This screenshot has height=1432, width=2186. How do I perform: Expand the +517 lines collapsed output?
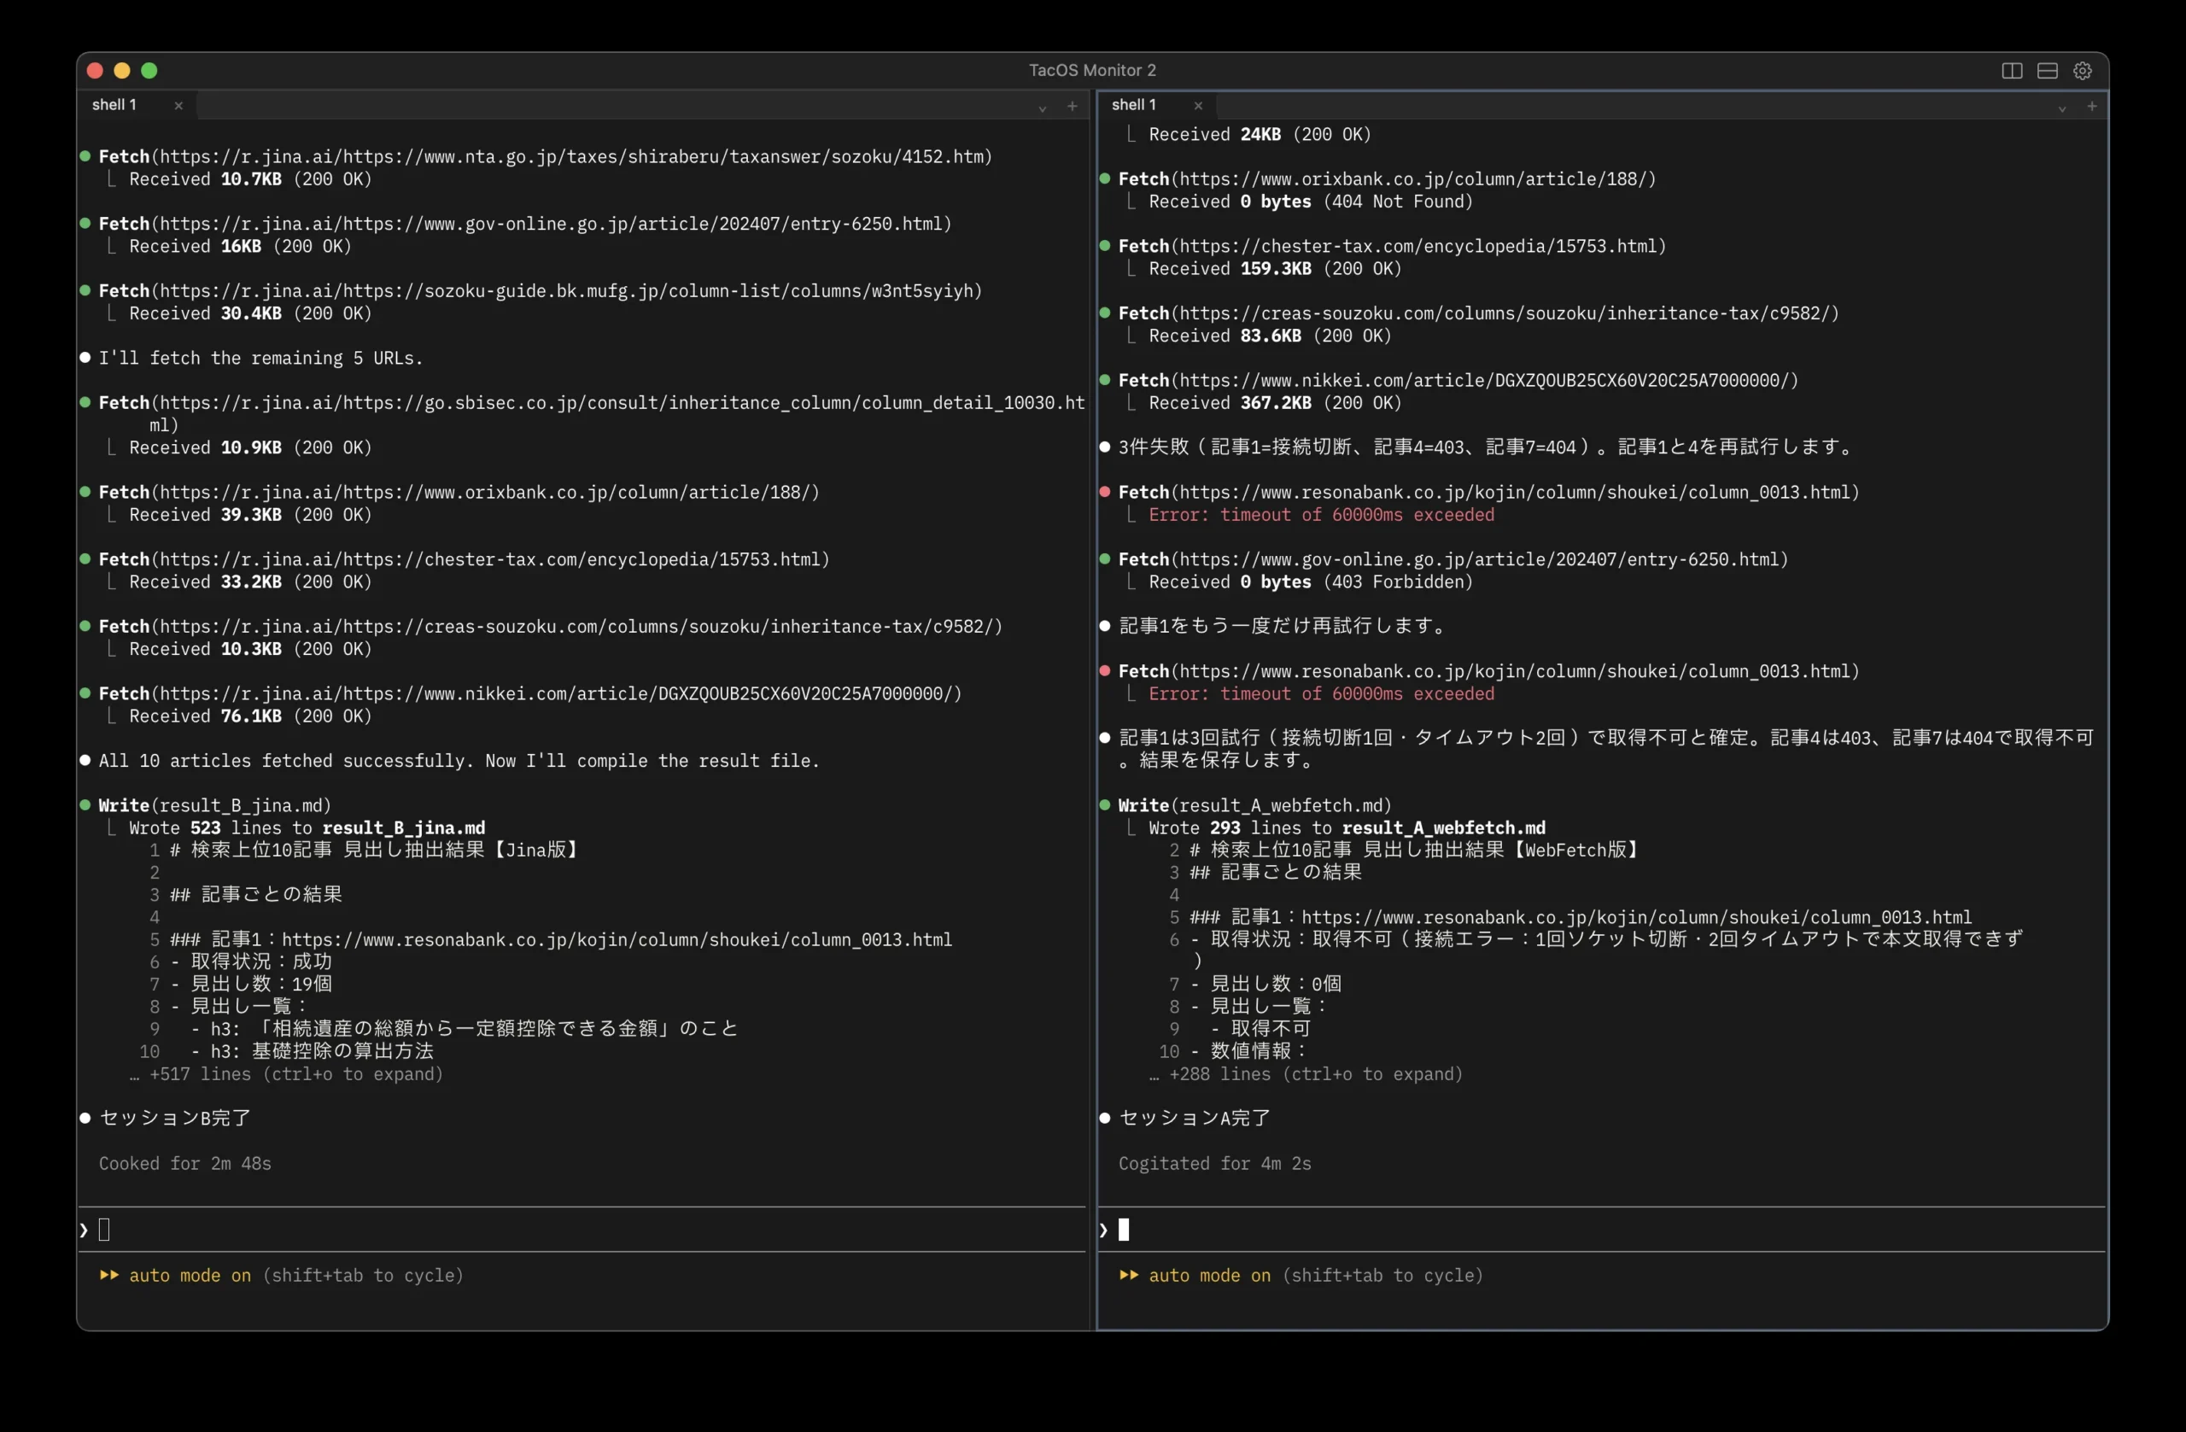(287, 1073)
